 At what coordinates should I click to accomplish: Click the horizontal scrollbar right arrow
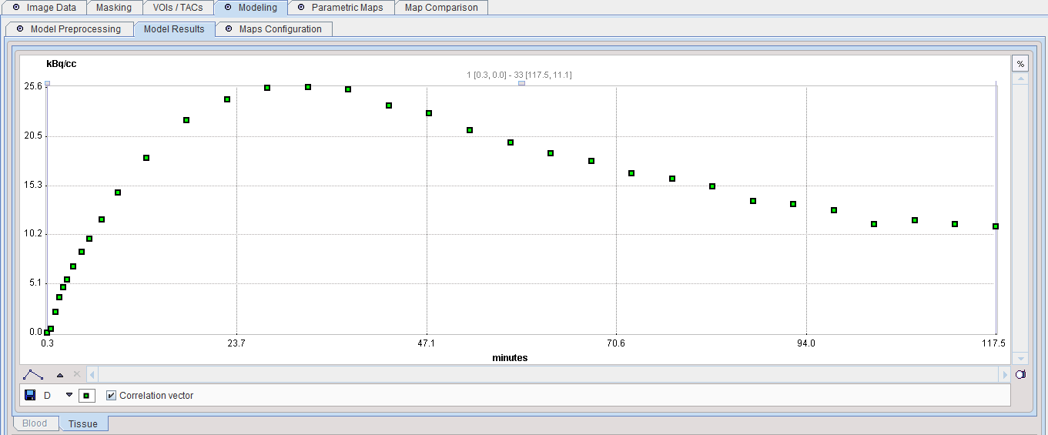click(x=1004, y=375)
